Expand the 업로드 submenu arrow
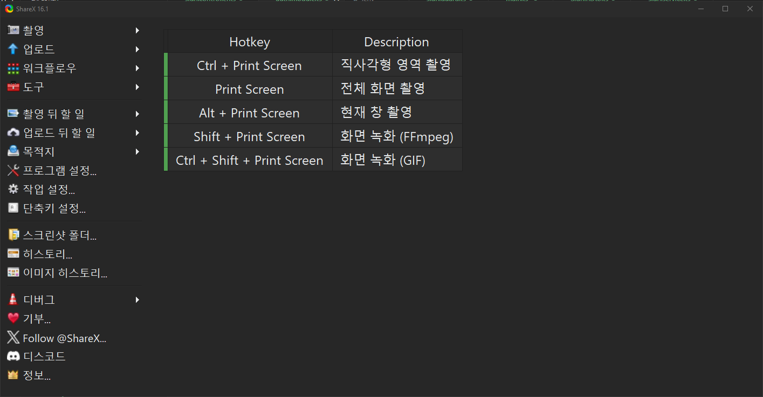The width and height of the screenshot is (763, 397). [x=138, y=50]
